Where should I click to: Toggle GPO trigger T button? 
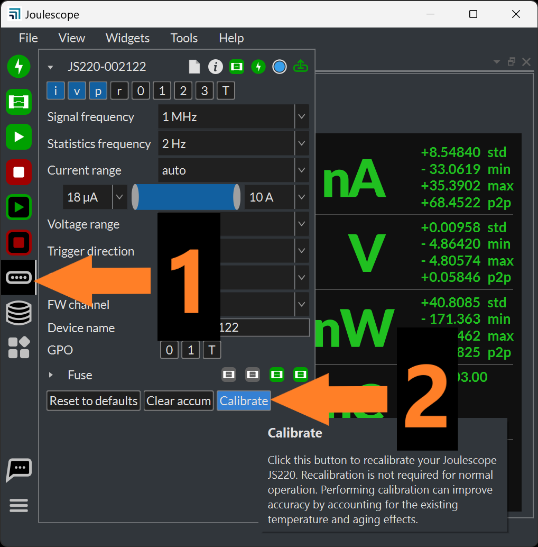[212, 350]
